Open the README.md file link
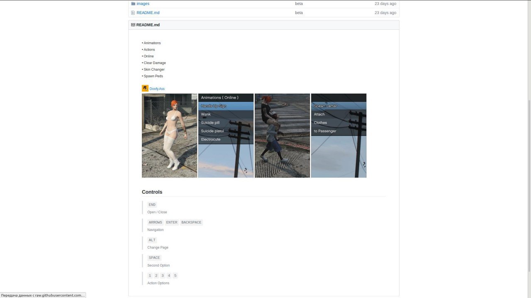The height and width of the screenshot is (298, 531). (x=148, y=13)
